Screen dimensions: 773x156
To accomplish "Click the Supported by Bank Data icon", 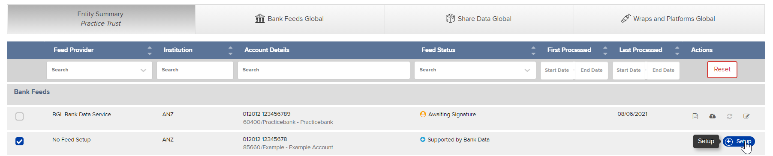I will pyautogui.click(x=423, y=139).
